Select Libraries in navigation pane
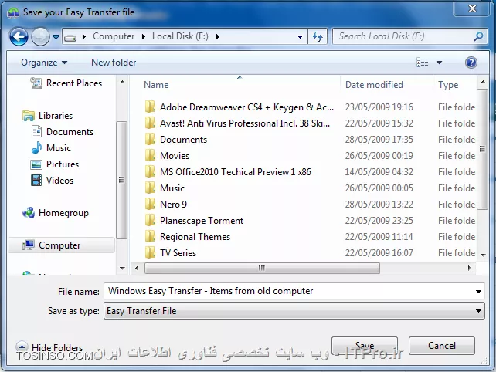Viewport: 496px width, 372px height. (x=47, y=116)
